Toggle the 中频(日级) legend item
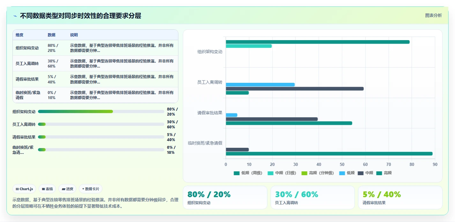455x222 pixels. (282, 173)
